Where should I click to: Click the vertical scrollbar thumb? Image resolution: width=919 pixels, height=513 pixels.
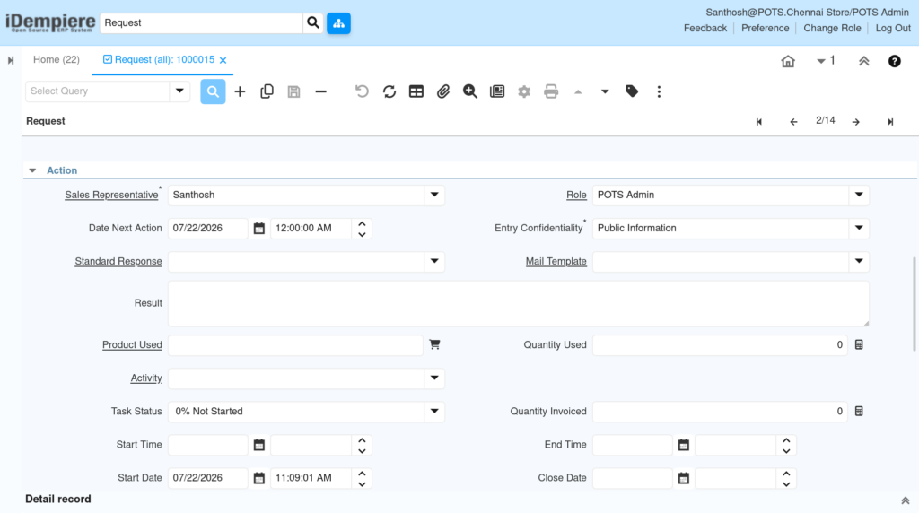coord(915,304)
